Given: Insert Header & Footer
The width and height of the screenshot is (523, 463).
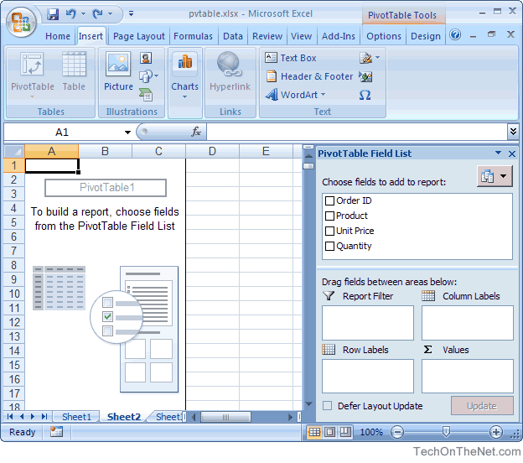Looking at the screenshot, I should (x=309, y=76).
